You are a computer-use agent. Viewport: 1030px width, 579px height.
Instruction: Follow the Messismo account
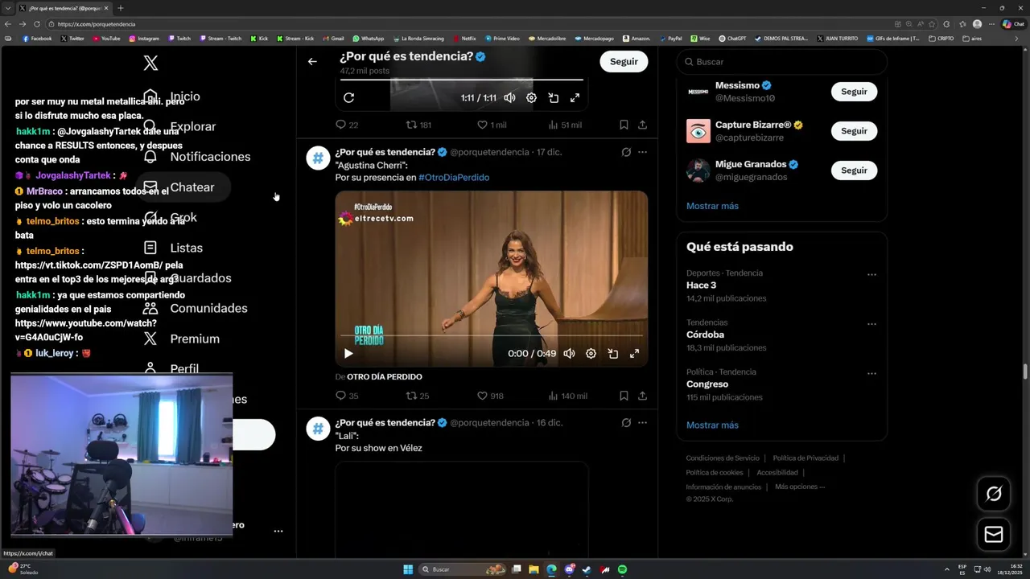(x=854, y=92)
